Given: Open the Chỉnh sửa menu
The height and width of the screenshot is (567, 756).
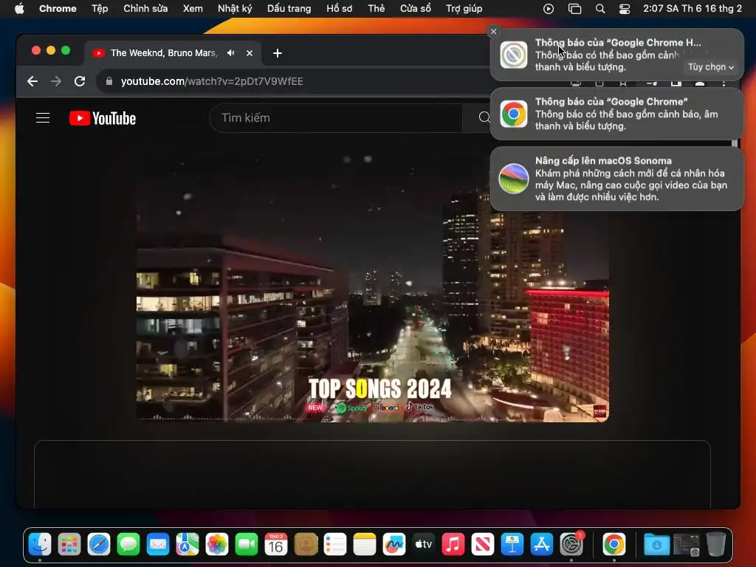Looking at the screenshot, I should coord(145,9).
